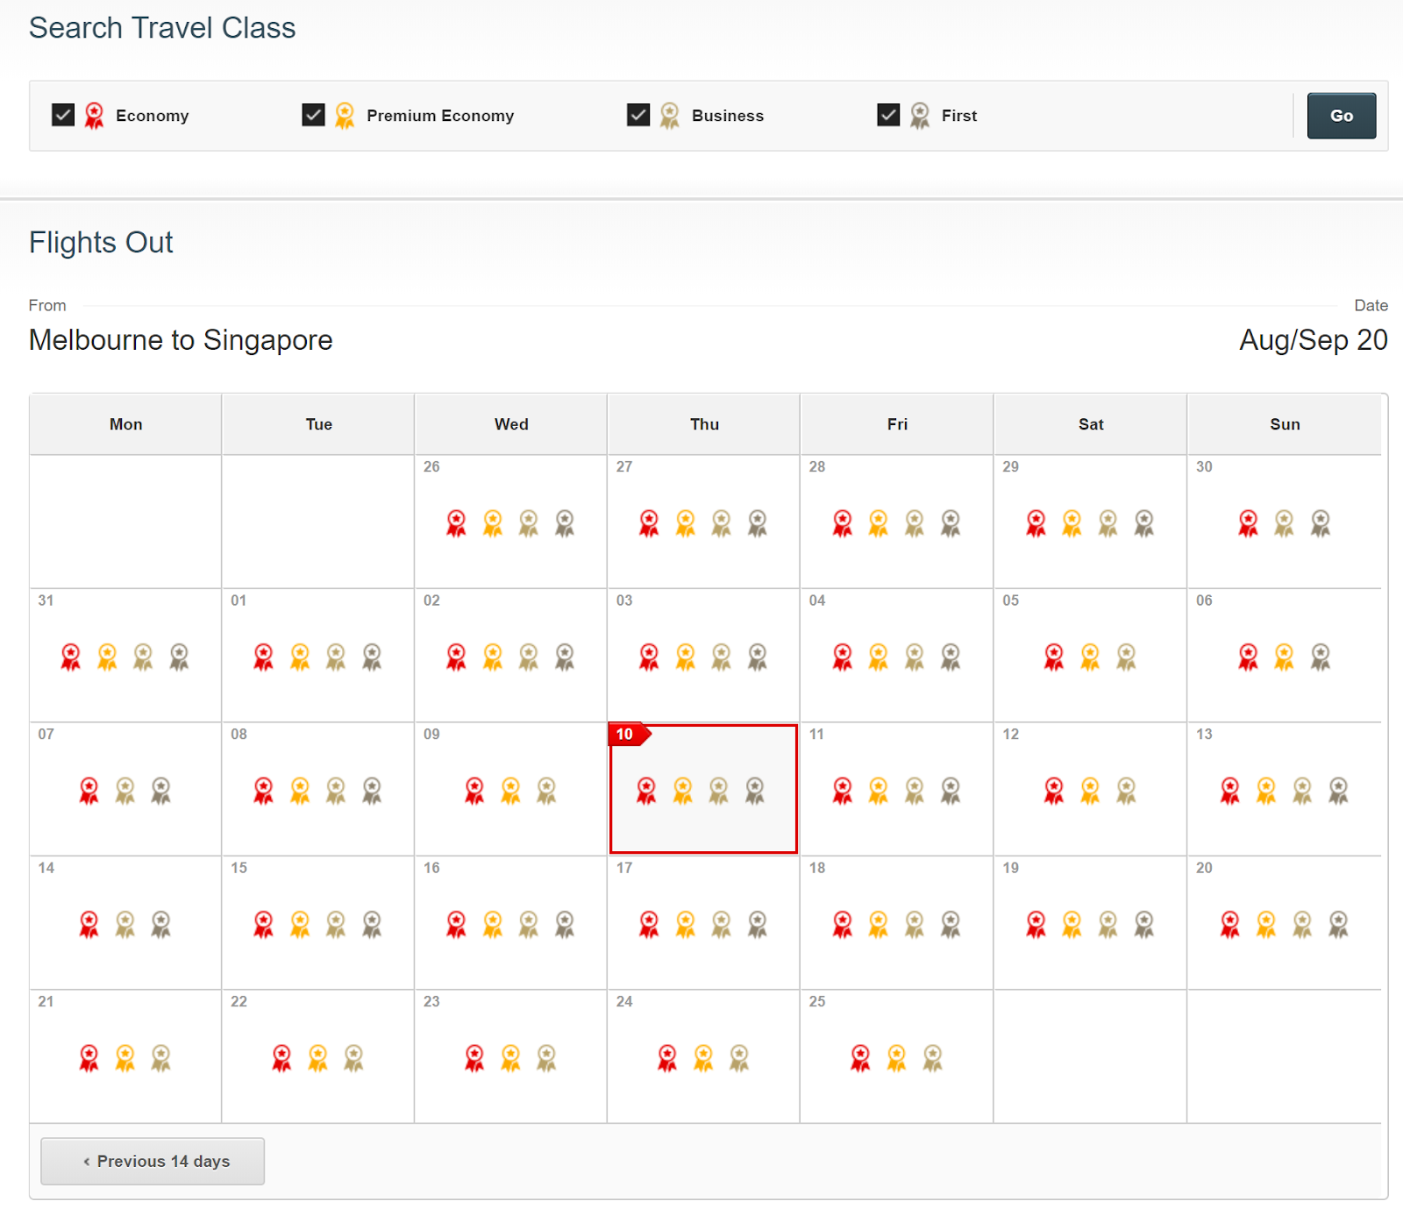This screenshot has height=1208, width=1403.
Task: Click the Search Travel Class heading
Action: click(x=162, y=28)
